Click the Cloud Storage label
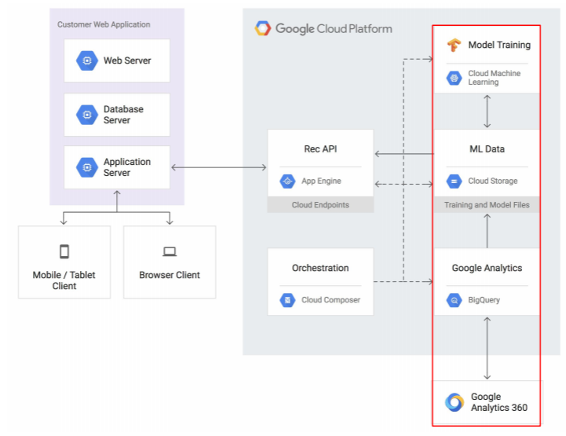The image size is (566, 436). click(493, 181)
